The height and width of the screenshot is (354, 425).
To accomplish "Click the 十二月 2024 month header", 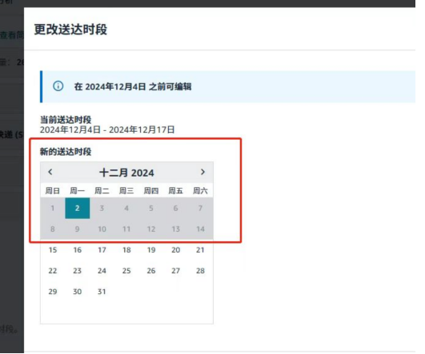I will (x=126, y=173).
